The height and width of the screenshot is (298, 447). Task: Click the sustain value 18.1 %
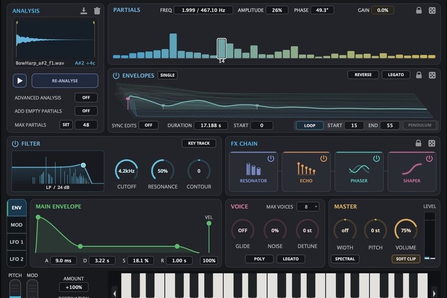tap(140, 261)
